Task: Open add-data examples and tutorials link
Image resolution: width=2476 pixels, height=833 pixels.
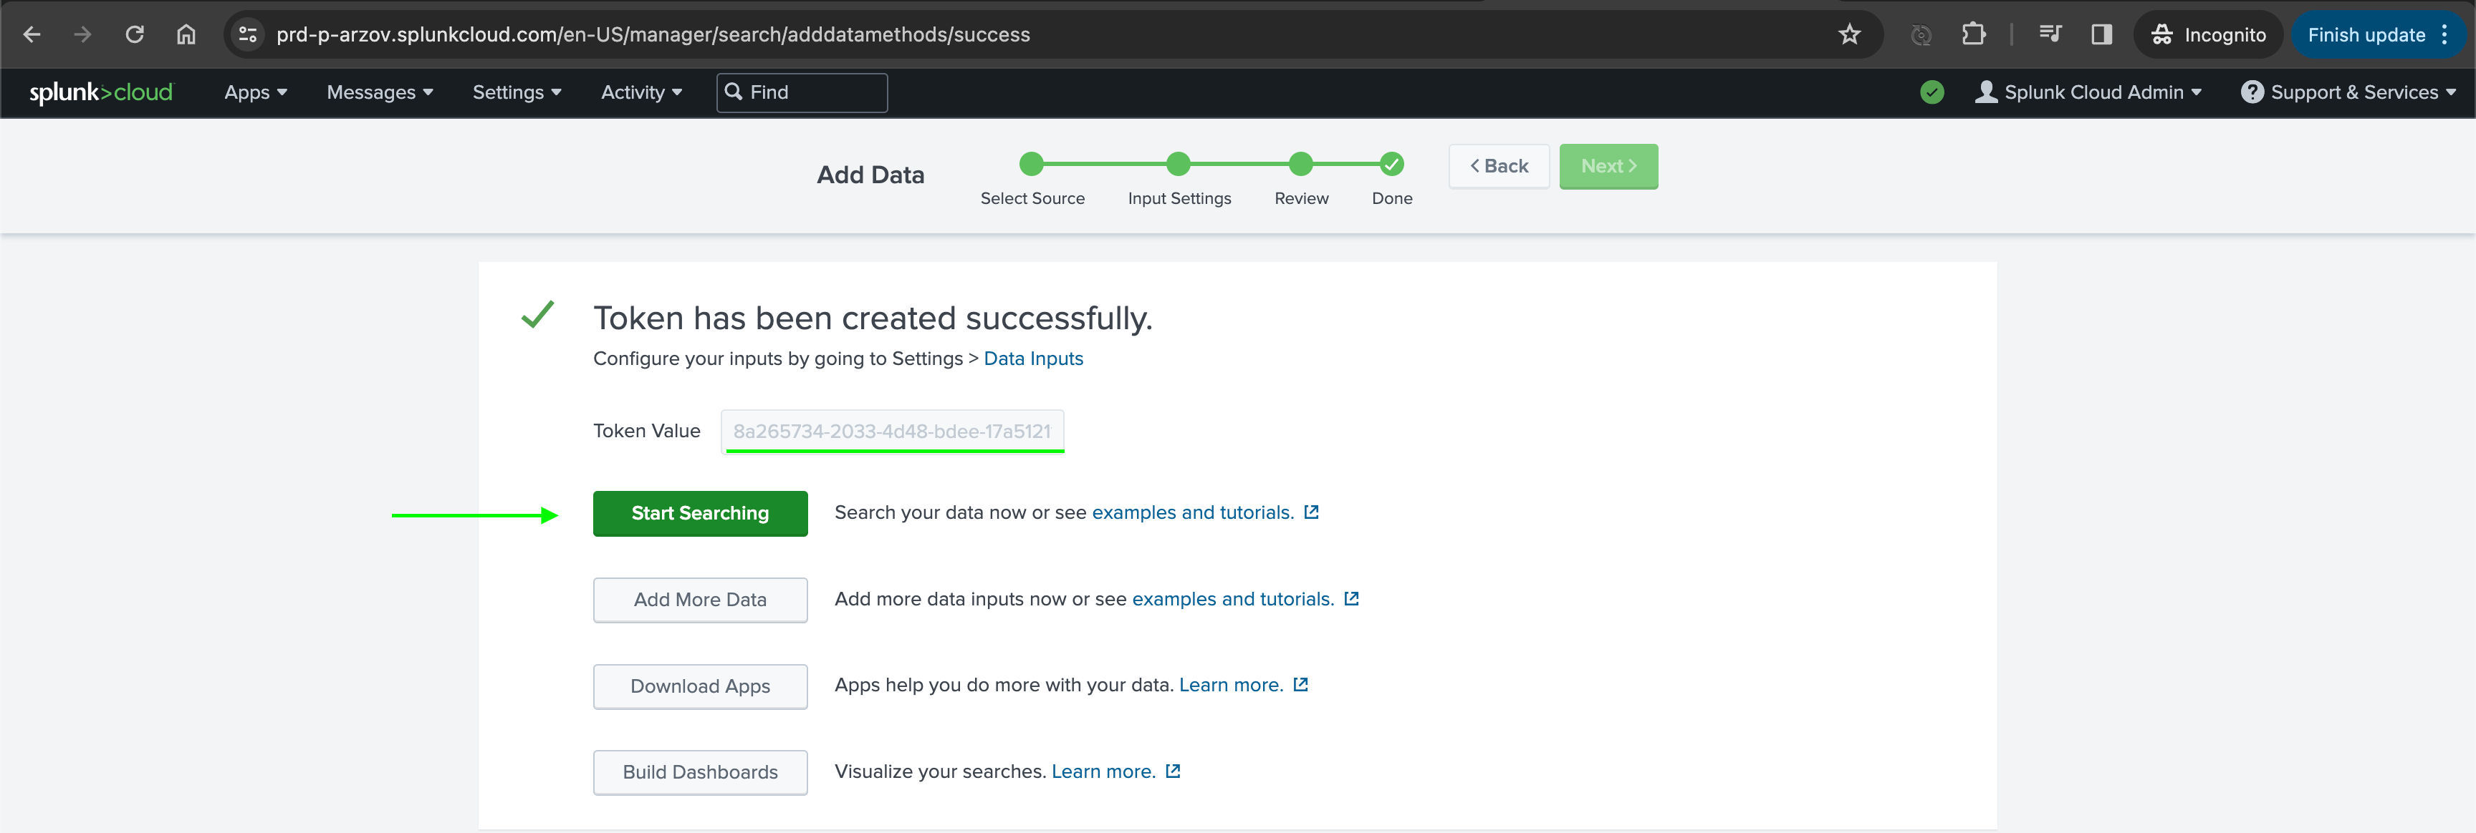Action: point(1233,599)
